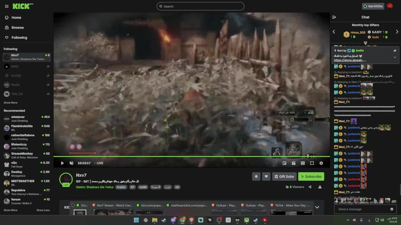Image resolution: width=401 pixels, height=225 pixels.
Task: Open Xbox app from taskbar
Action: (x=247, y=220)
